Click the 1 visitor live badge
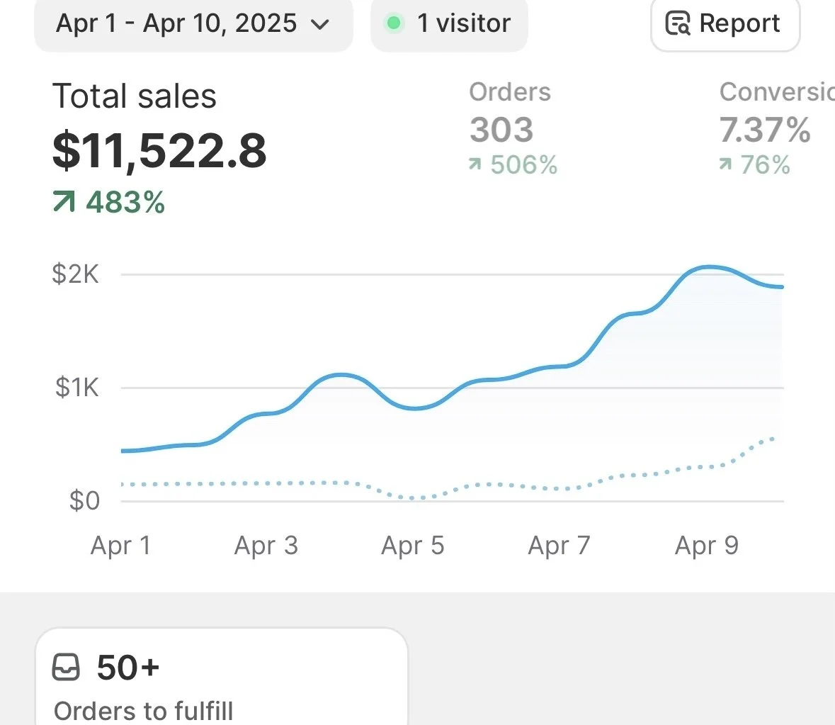This screenshot has height=725, width=835. pos(448,23)
